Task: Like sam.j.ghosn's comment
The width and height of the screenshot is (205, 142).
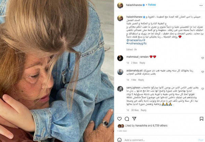Action: (x=203, y=89)
